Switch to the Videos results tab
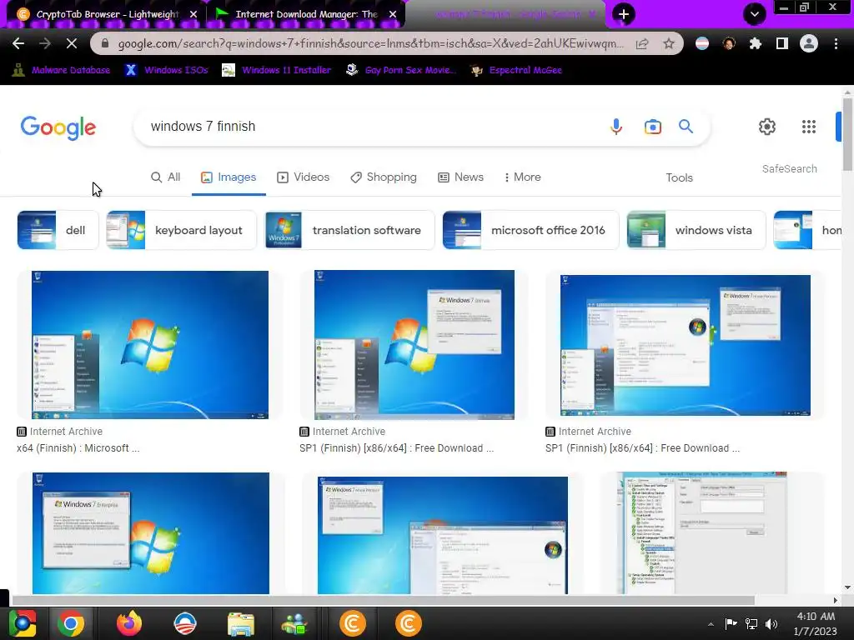This screenshot has height=640, width=854. coord(304,177)
